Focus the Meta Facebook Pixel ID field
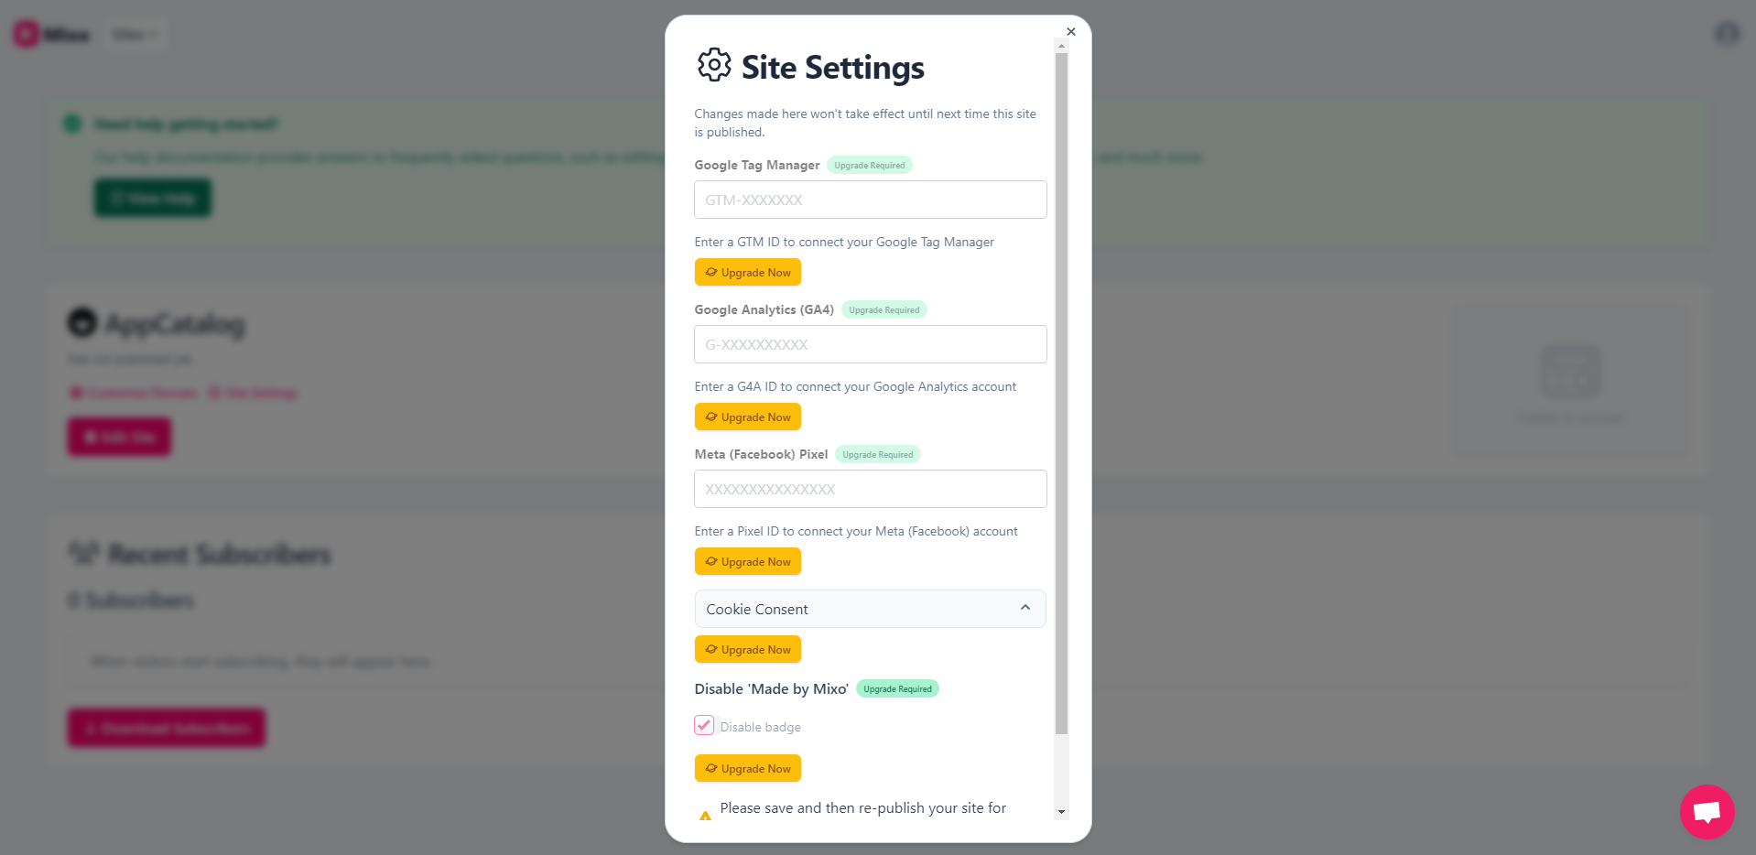The width and height of the screenshot is (1756, 855). 870,489
